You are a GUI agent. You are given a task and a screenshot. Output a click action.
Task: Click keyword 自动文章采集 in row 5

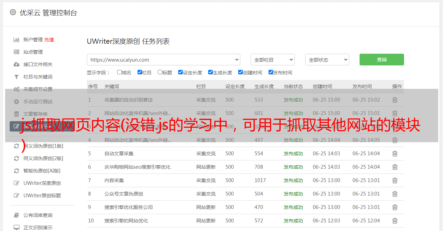(x=119, y=154)
